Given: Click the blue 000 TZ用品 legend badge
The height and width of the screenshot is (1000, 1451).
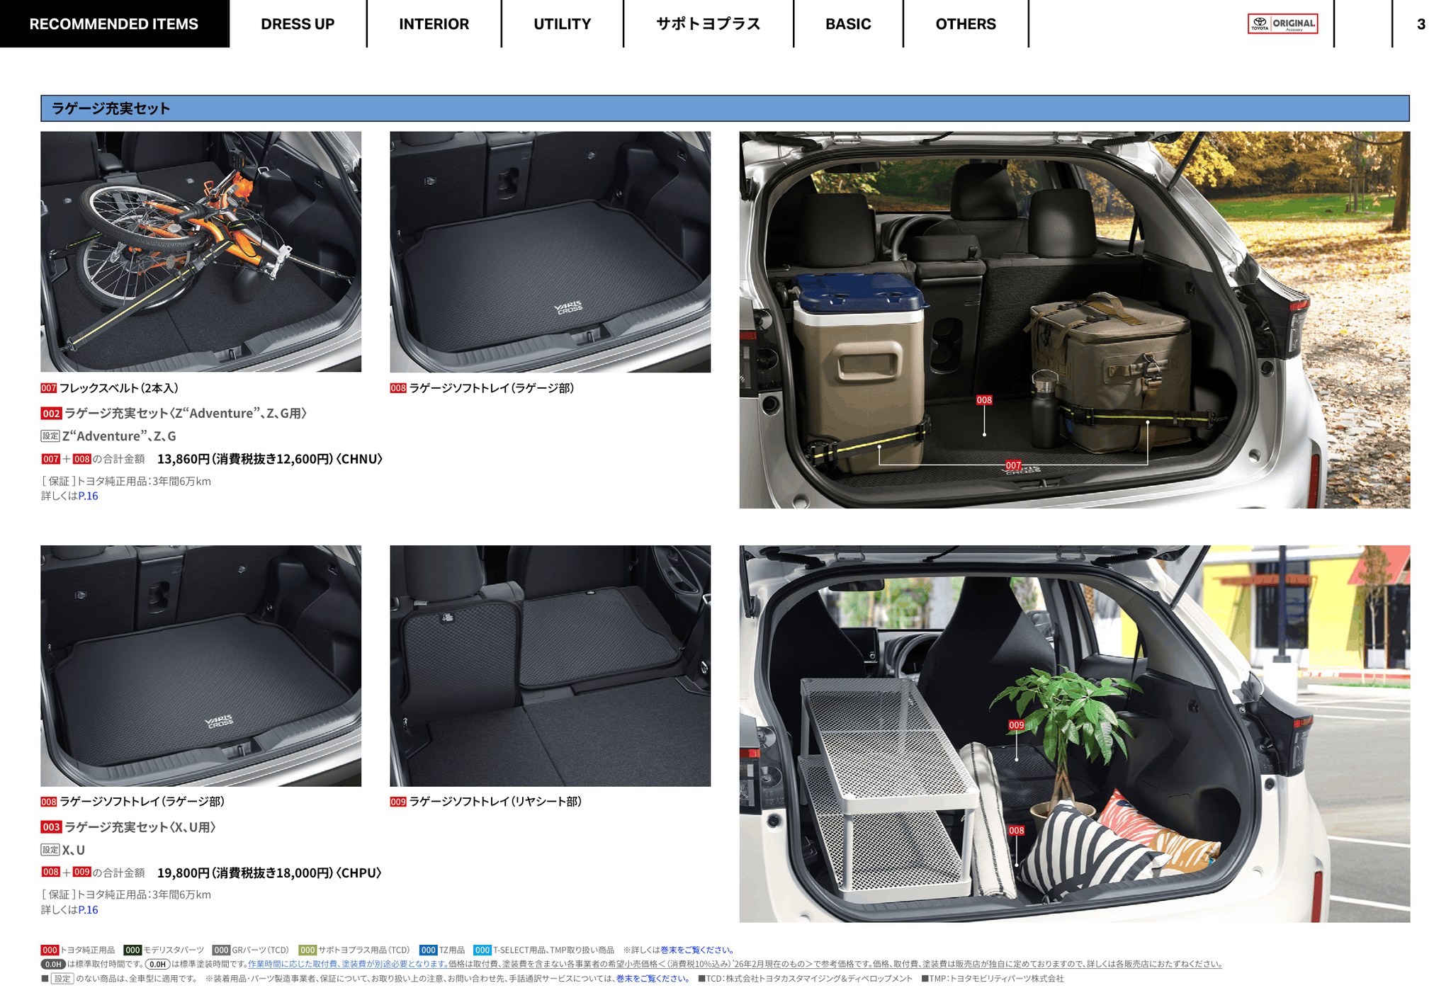Looking at the screenshot, I should click(x=428, y=950).
